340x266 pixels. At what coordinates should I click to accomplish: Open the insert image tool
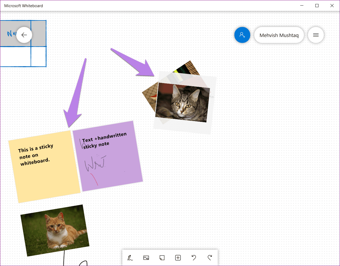146,258
